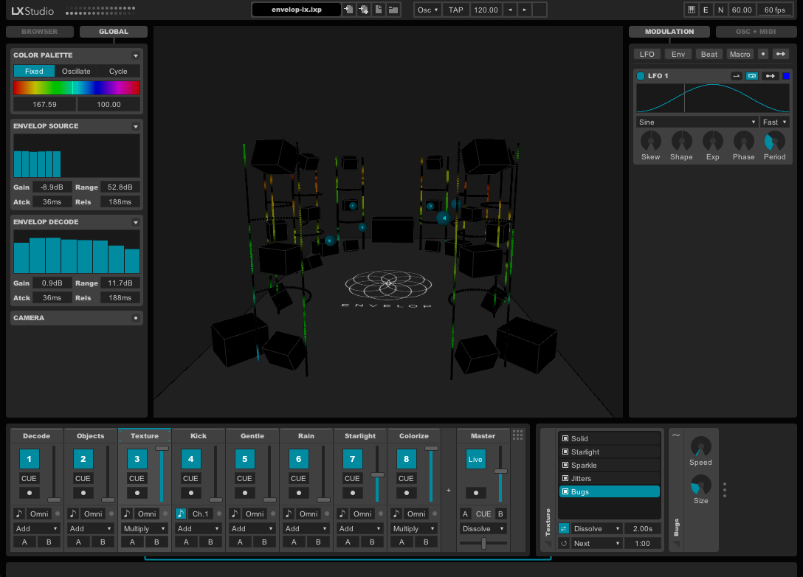Open the Osc tempo source dropdown
The width and height of the screenshot is (803, 577).
point(427,10)
